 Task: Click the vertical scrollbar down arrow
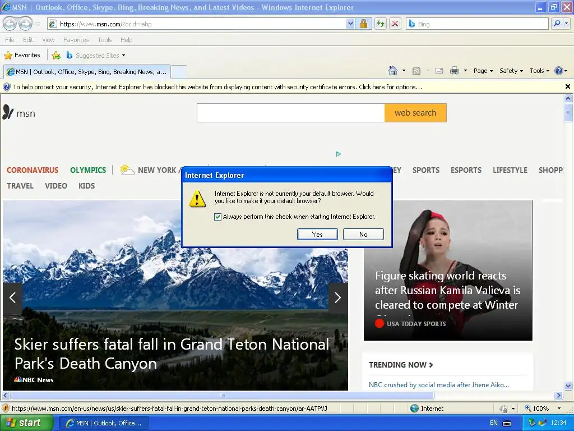pyautogui.click(x=568, y=386)
